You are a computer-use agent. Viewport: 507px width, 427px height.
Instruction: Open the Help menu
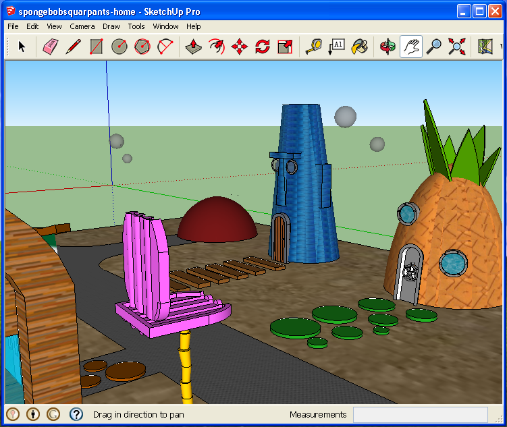[193, 26]
